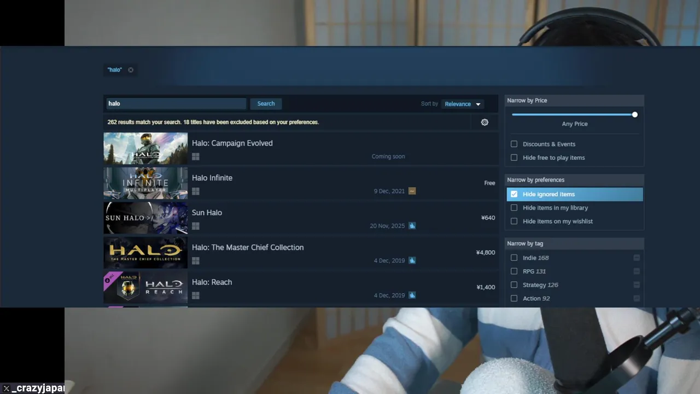
Task: Click the halo search input field
Action: click(176, 103)
